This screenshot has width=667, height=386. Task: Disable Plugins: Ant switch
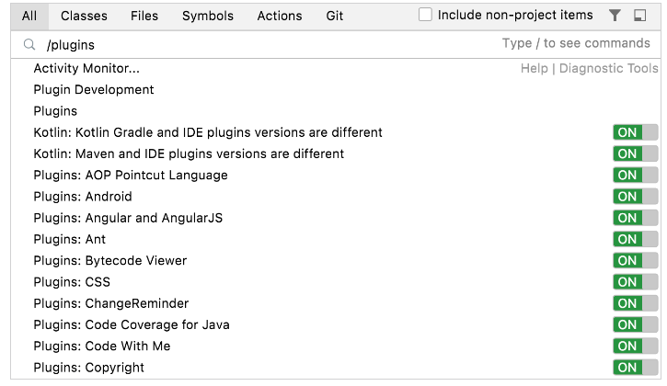pyautogui.click(x=635, y=239)
